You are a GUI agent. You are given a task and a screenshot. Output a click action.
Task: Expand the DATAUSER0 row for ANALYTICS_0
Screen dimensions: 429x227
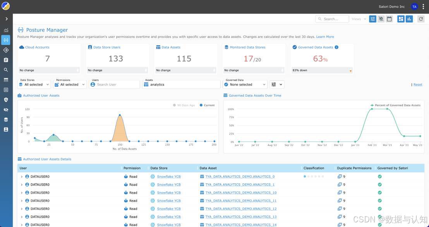click(22, 177)
